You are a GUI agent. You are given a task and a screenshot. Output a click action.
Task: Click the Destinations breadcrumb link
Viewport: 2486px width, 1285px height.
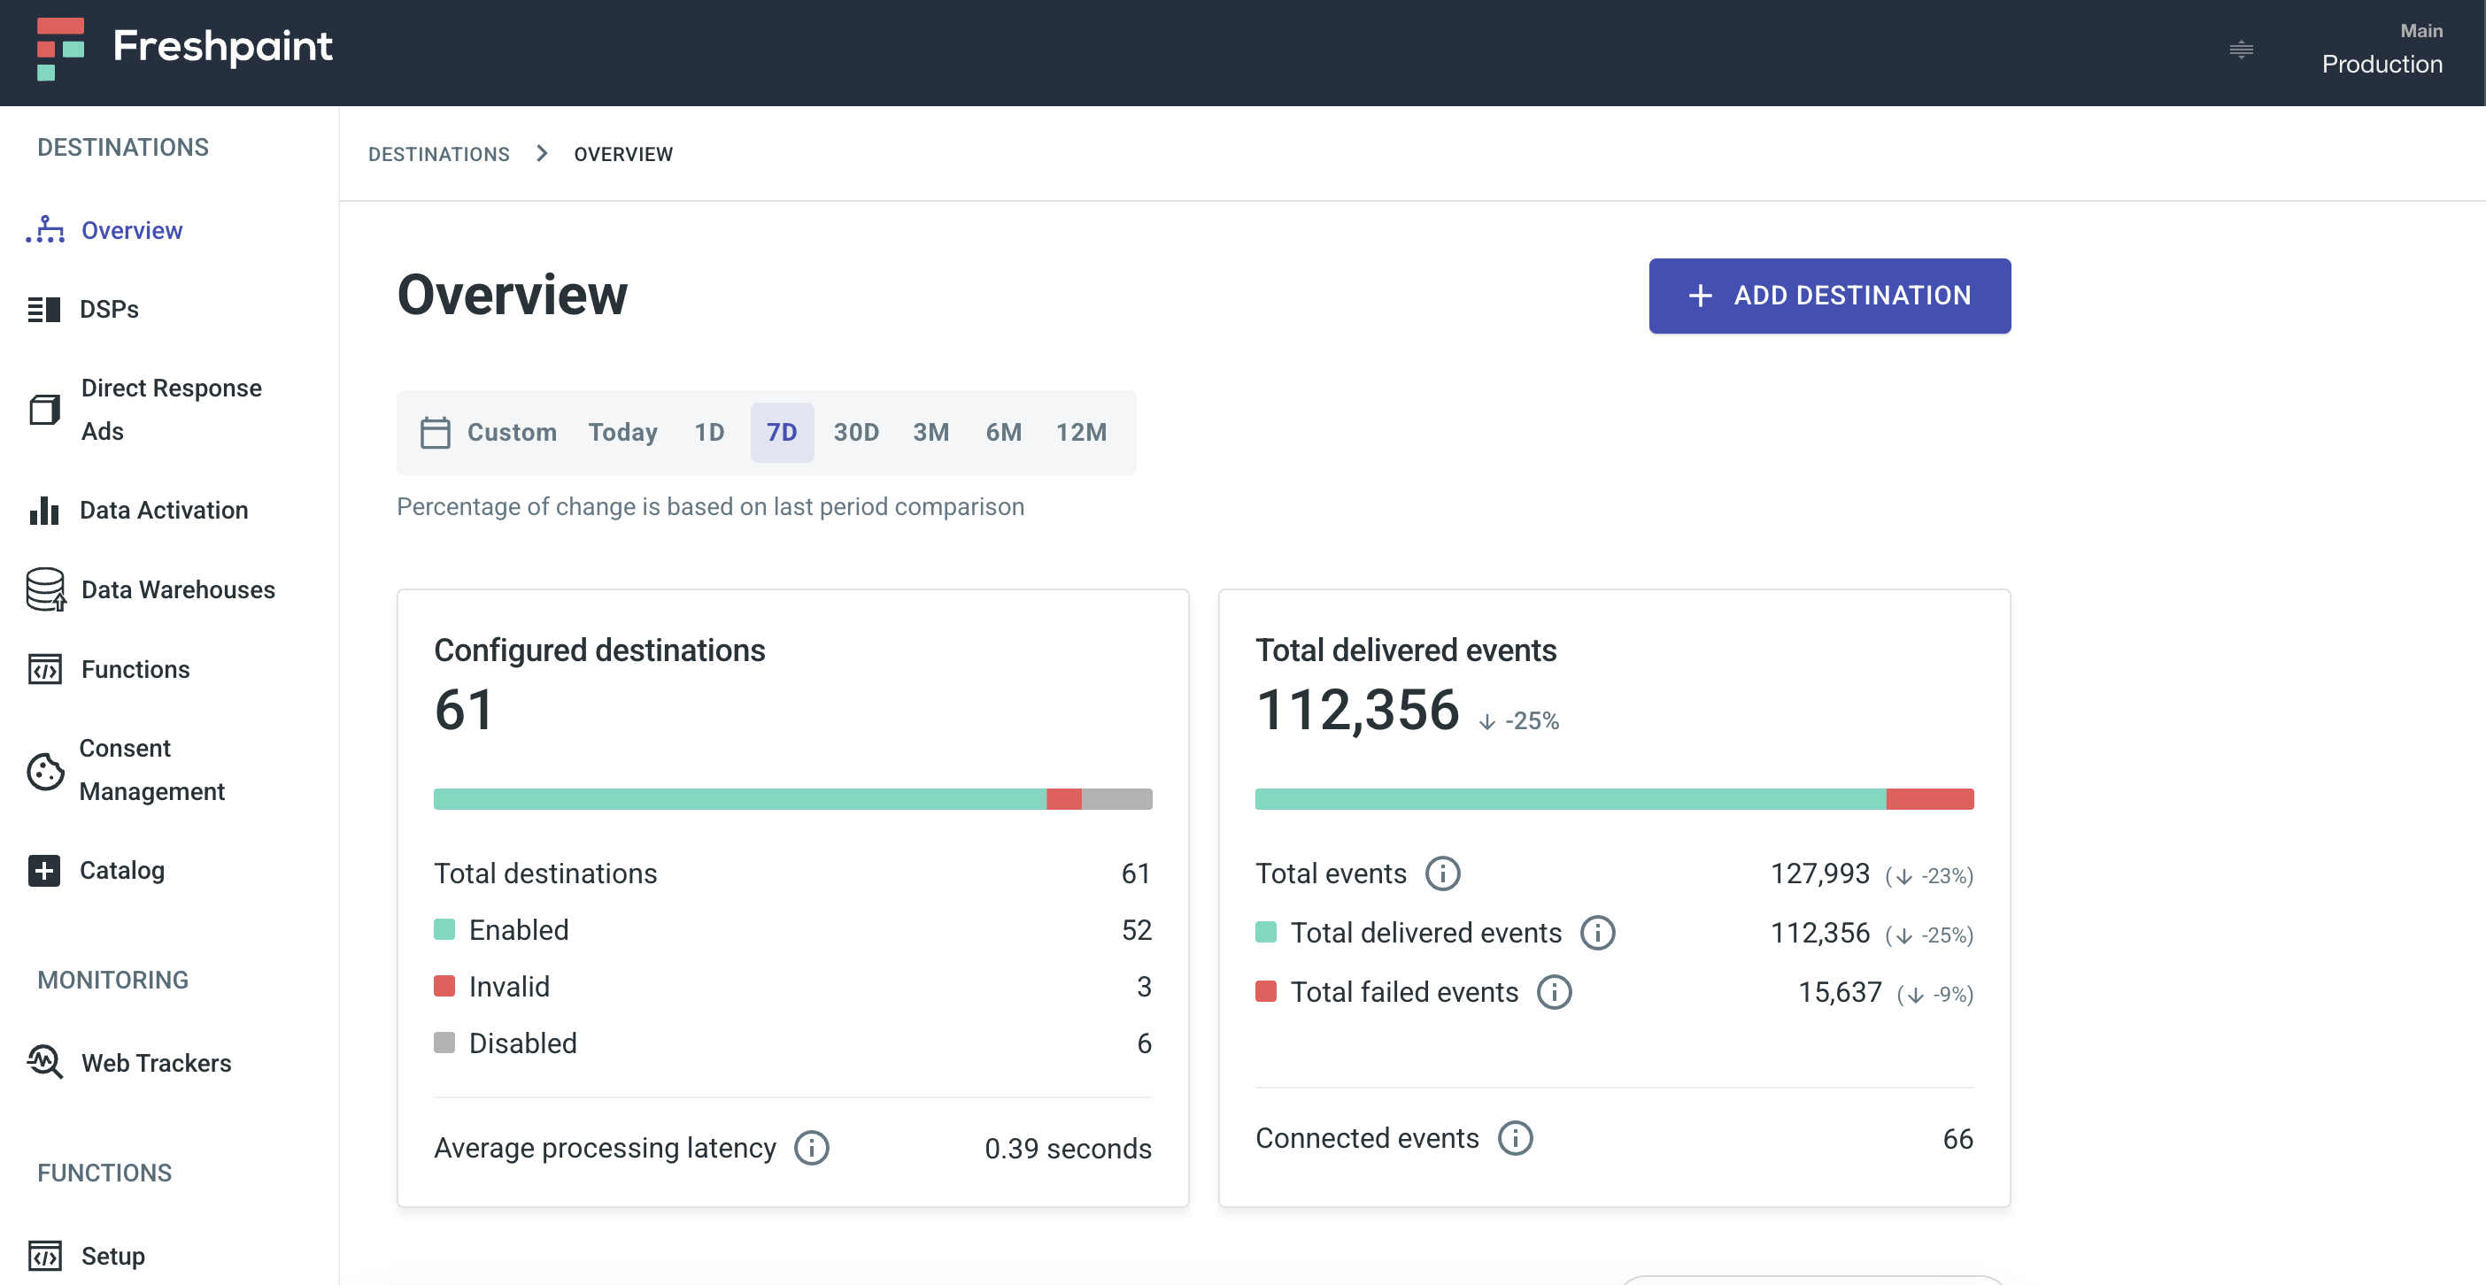click(x=438, y=154)
